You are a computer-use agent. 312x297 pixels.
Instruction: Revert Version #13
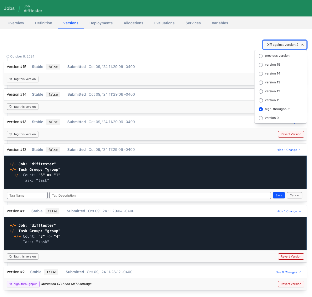click(x=291, y=134)
